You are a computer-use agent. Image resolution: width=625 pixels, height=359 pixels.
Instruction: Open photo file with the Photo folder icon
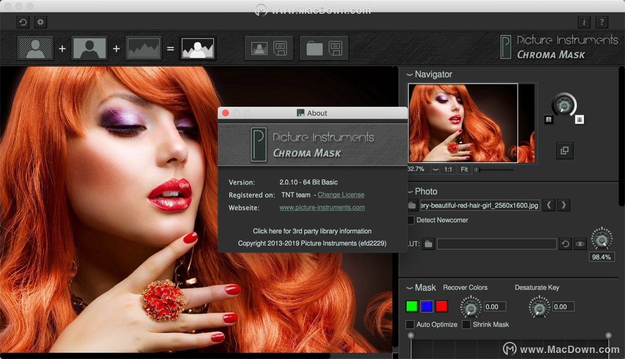[412, 205]
